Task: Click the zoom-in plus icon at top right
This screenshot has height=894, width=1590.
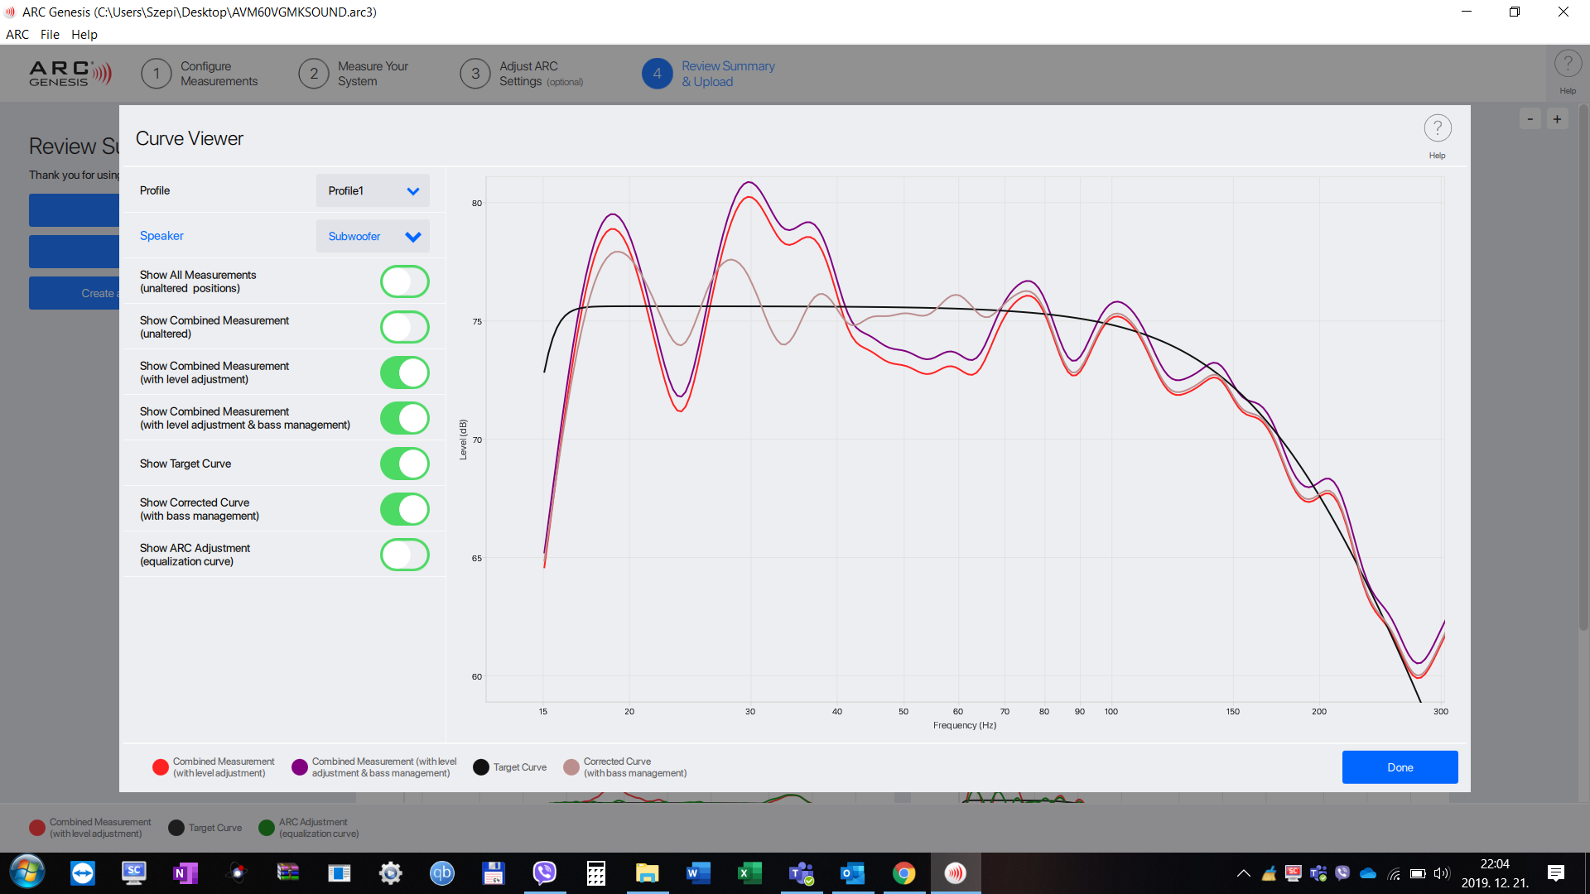Action: (1557, 119)
